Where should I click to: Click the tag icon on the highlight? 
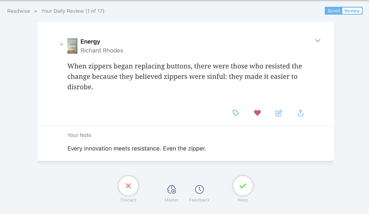[x=236, y=113]
